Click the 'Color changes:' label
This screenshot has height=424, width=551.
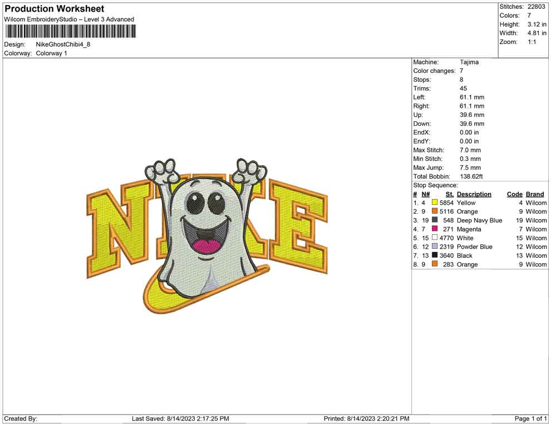click(x=434, y=71)
